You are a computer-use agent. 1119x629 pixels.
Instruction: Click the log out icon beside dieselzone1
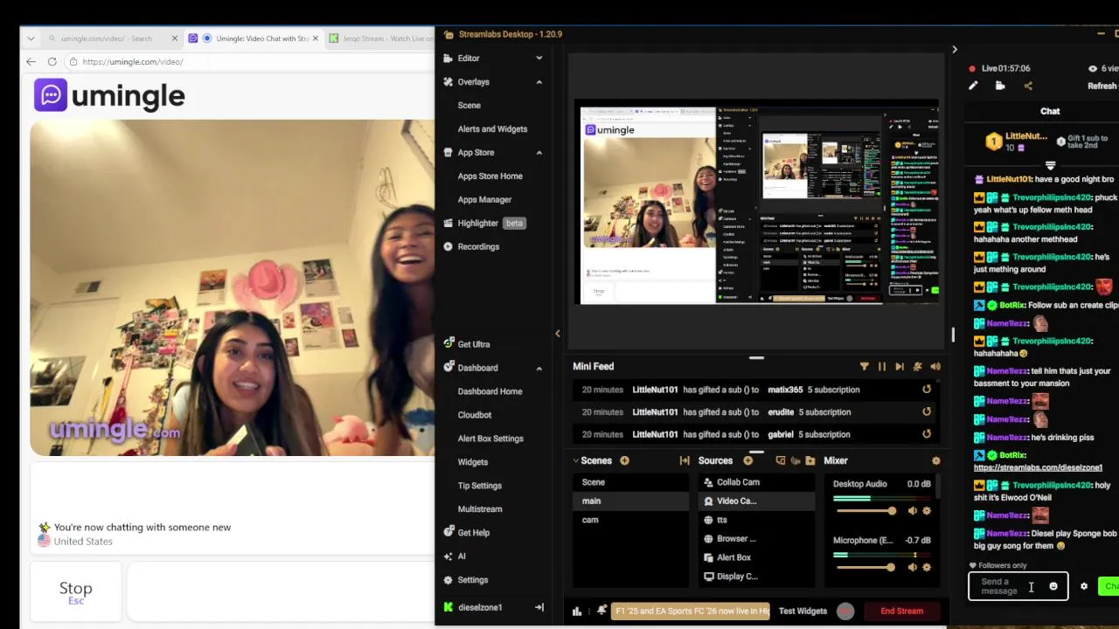pyautogui.click(x=539, y=607)
